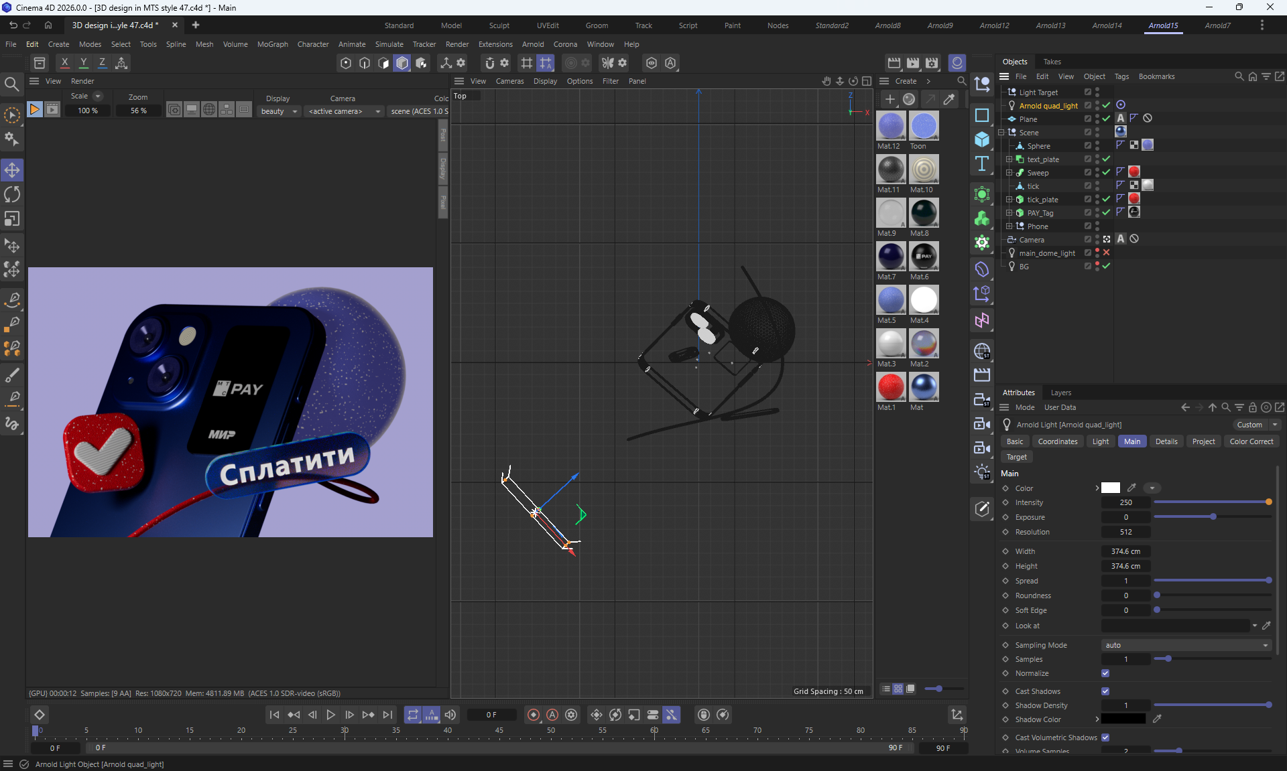Select the Rotate tool
1287x771 pixels.
tap(12, 194)
